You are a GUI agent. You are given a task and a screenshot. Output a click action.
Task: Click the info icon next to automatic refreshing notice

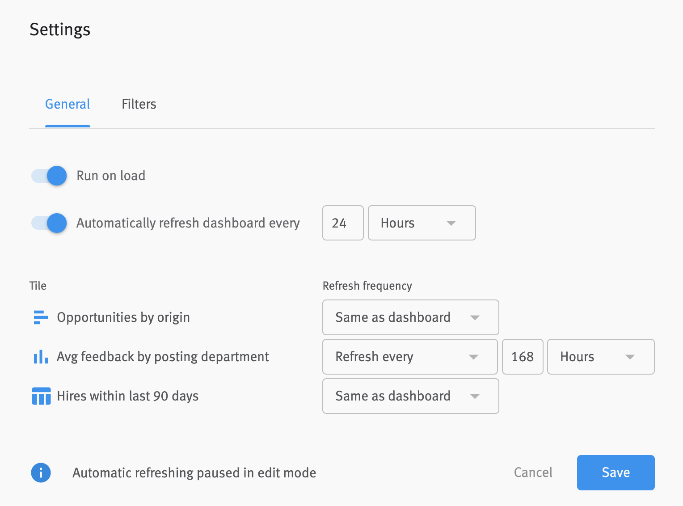pos(41,472)
